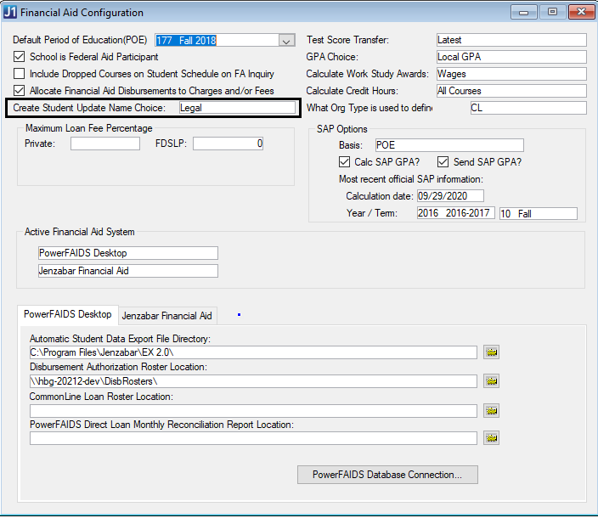Uncheck Allocate Financial Aid Disbursements checkbox

(x=20, y=90)
